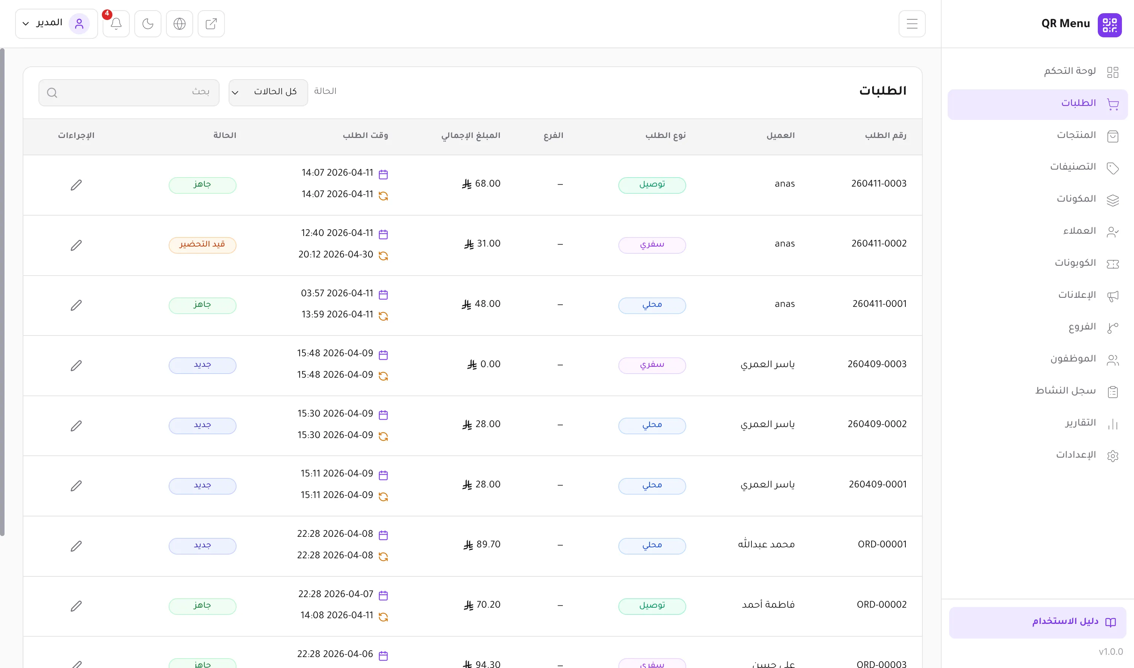Click محلي type badge of ORD-00001
The width and height of the screenshot is (1134, 668).
coord(652,546)
